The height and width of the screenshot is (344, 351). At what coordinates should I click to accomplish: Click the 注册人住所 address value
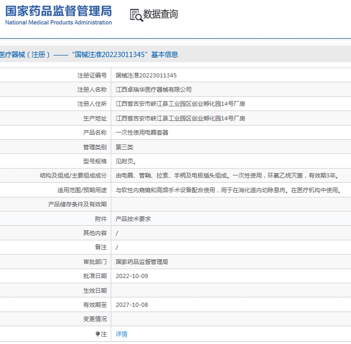(180, 104)
